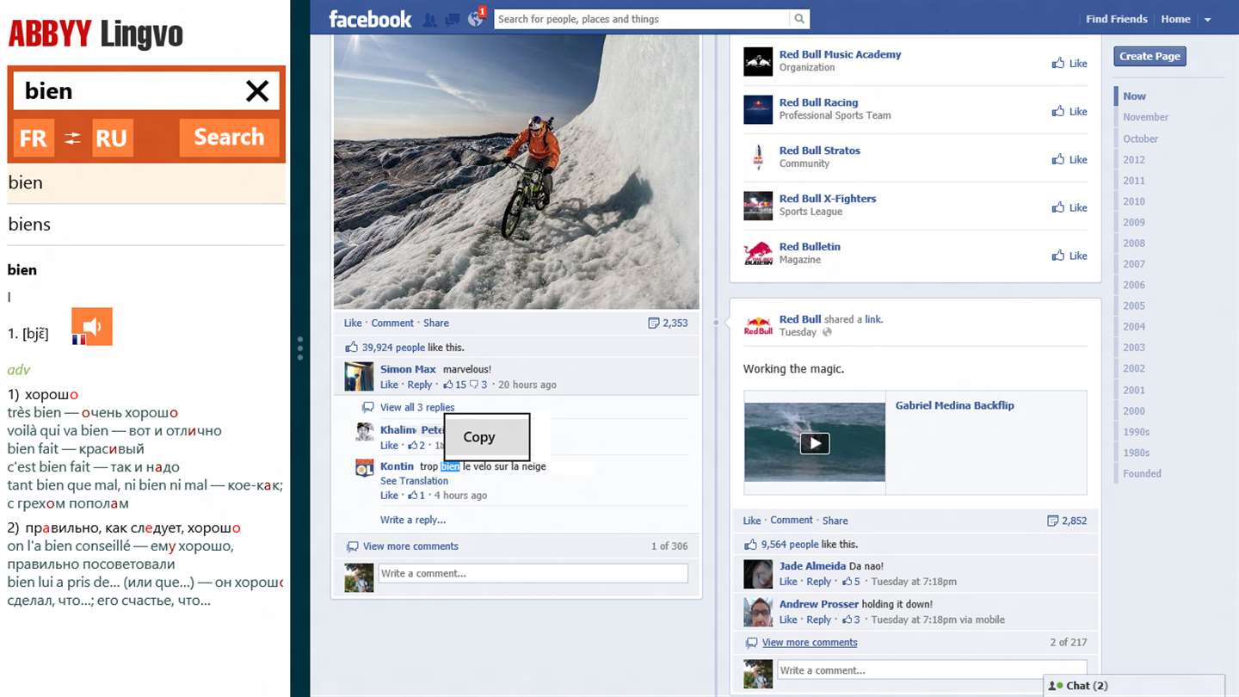
Task: Open Red Bull X-Fighters link
Action: [828, 199]
